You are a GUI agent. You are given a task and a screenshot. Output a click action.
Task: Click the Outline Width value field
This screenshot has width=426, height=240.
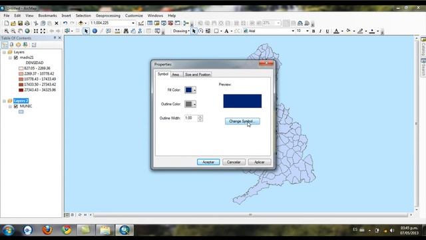(191, 118)
